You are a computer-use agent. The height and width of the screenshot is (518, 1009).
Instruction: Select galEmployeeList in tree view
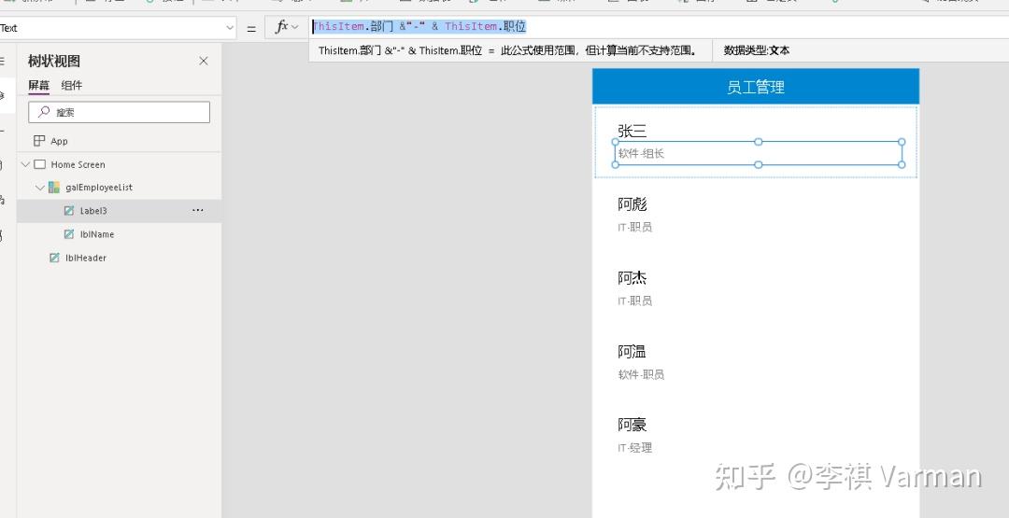click(99, 188)
